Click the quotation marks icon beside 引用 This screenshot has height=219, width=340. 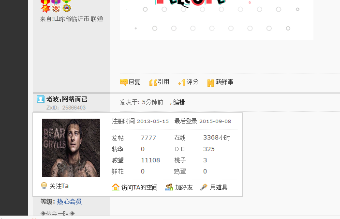(153, 82)
